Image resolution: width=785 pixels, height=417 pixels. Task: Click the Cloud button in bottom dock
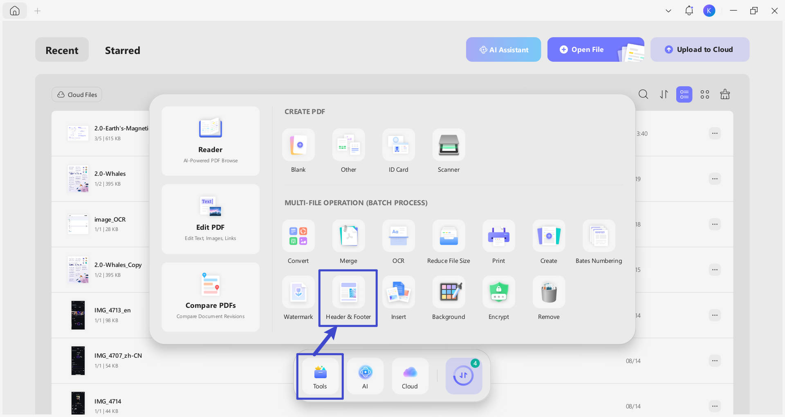pos(410,376)
